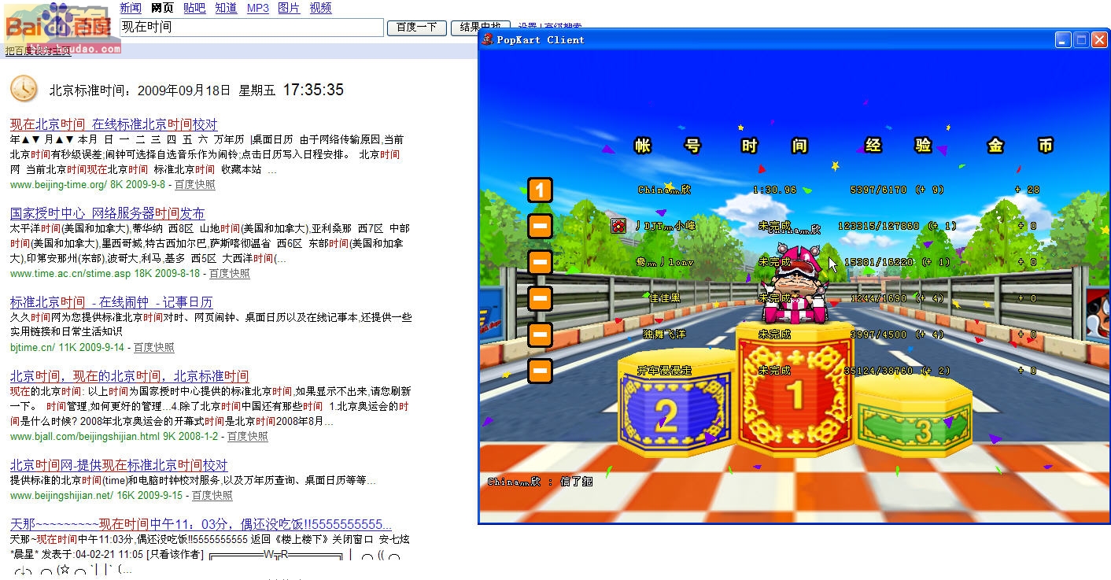The height and width of the screenshot is (580, 1111).
Task: Close the PopKart Client window
Action: pyautogui.click(x=1100, y=40)
